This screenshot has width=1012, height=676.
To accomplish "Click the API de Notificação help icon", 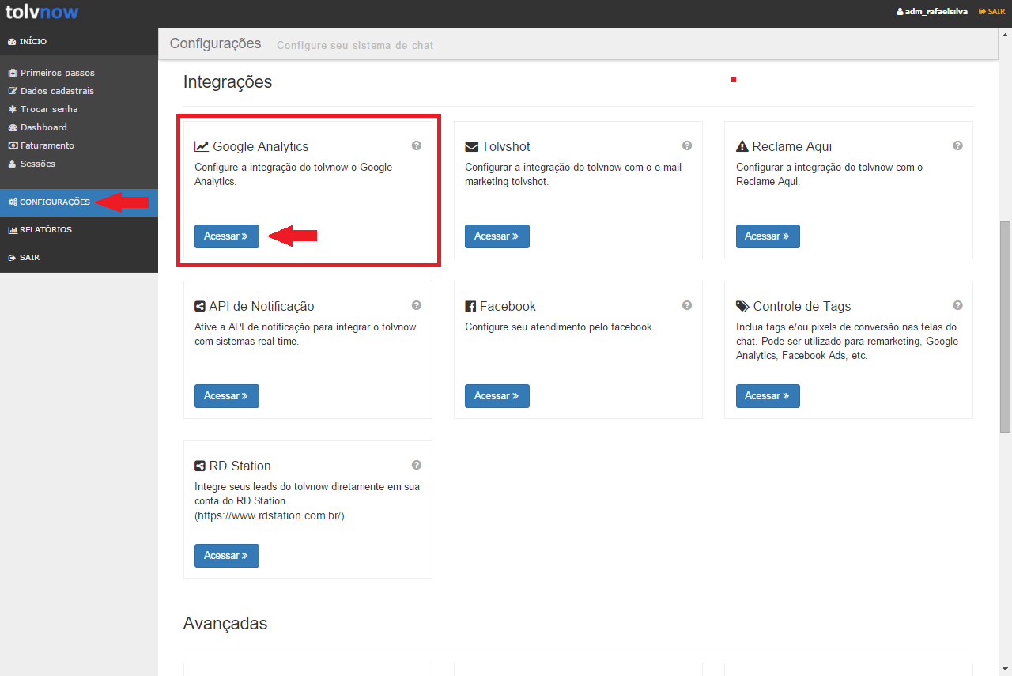I will click(417, 305).
